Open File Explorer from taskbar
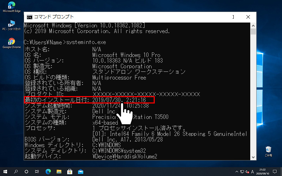 coord(59,171)
